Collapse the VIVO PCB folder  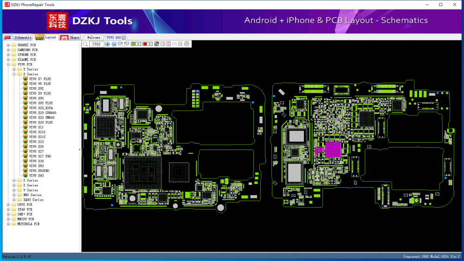pyautogui.click(x=8, y=64)
